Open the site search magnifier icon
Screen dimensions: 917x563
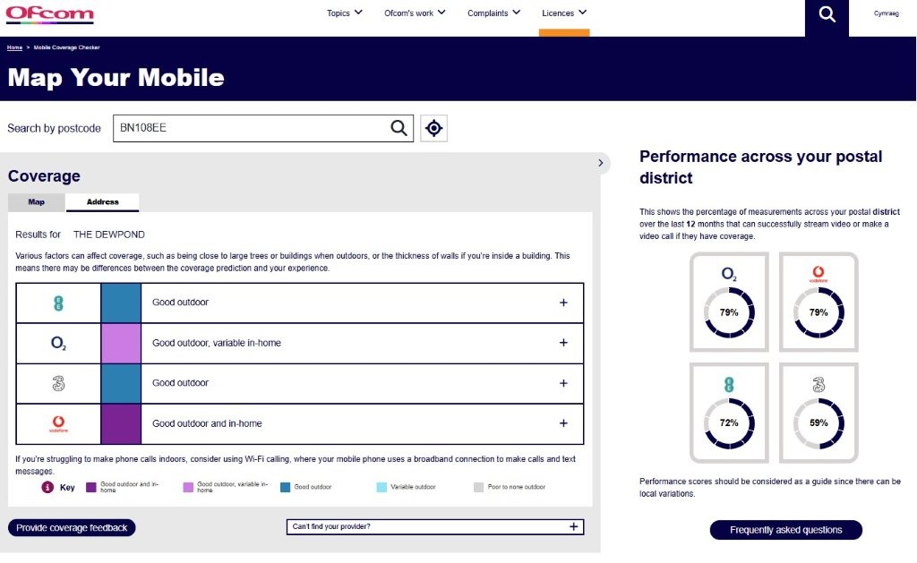click(827, 15)
